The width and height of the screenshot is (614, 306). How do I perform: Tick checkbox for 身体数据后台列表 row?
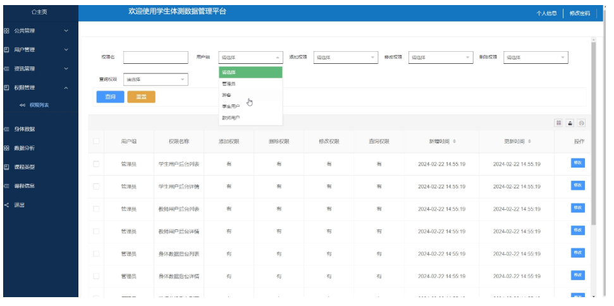pyautogui.click(x=96, y=254)
